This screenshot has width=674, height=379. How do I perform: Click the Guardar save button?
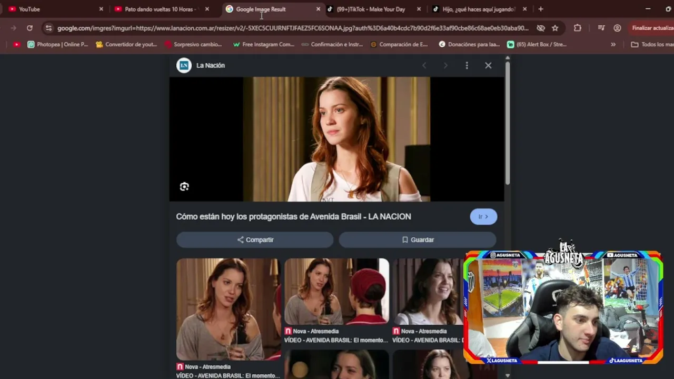pyautogui.click(x=418, y=240)
